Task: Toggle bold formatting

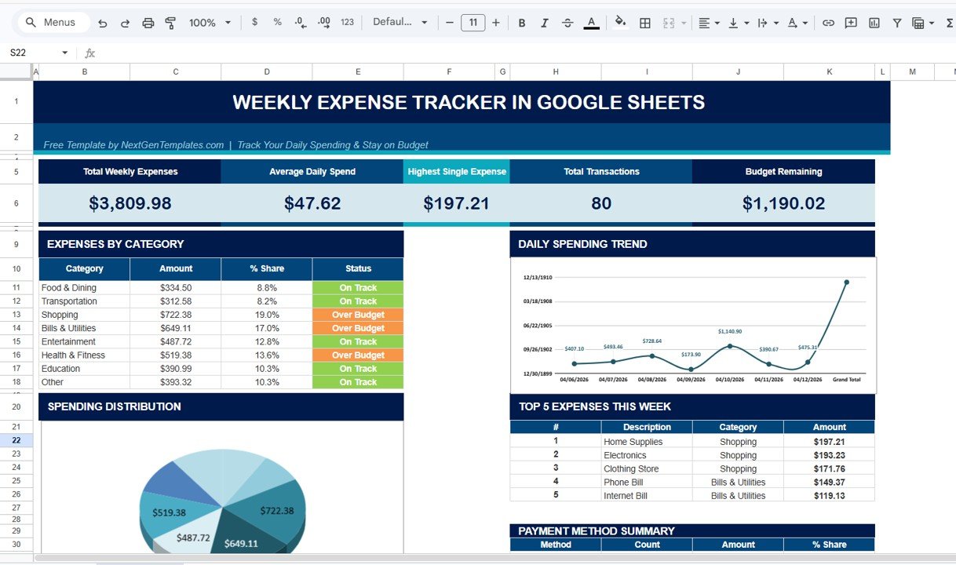Action: tap(521, 23)
